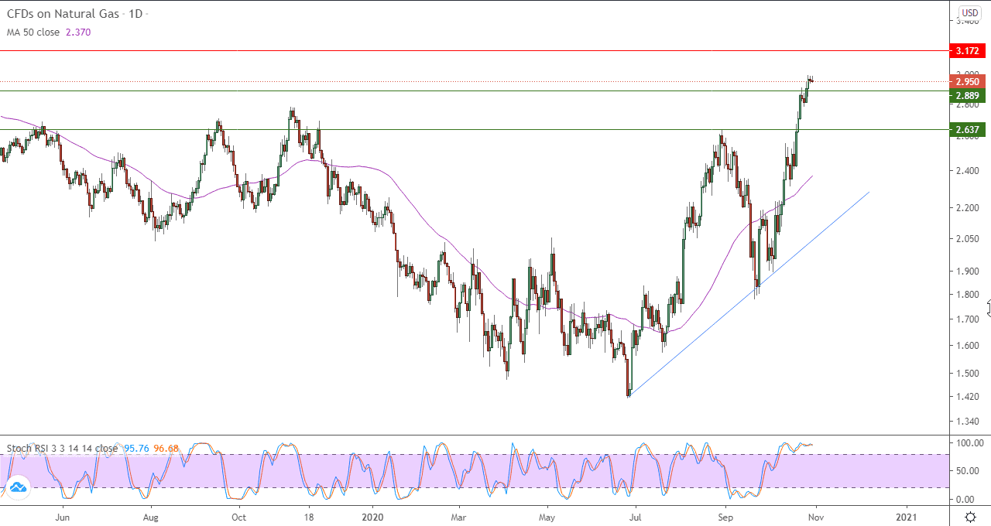This screenshot has height=526, width=991.
Task: Select the green 2.637 price label
Action: click(x=968, y=130)
